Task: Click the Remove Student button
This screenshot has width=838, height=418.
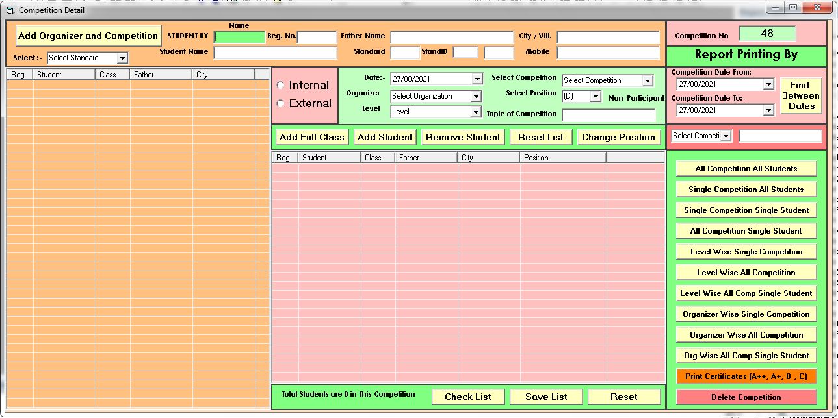Action: coord(463,137)
